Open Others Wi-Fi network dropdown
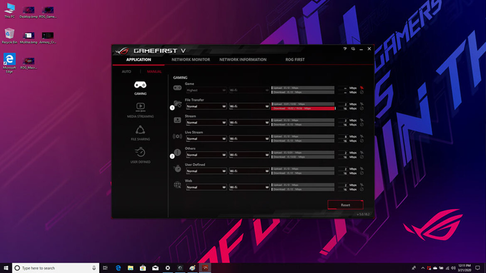Image resolution: width=486 pixels, height=273 pixels. click(x=249, y=155)
